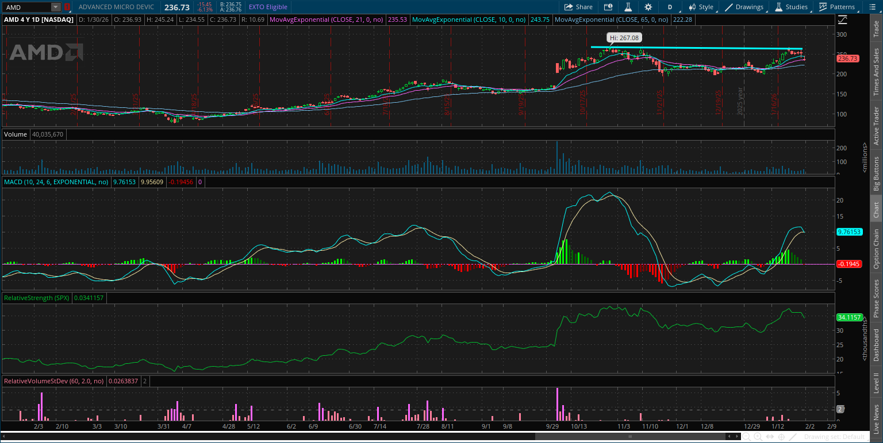
Task: Click the 2025 year vertical marker label
Action: coord(740,102)
